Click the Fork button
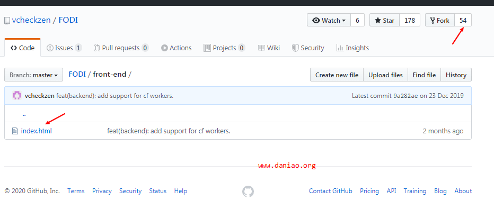 (x=440, y=21)
